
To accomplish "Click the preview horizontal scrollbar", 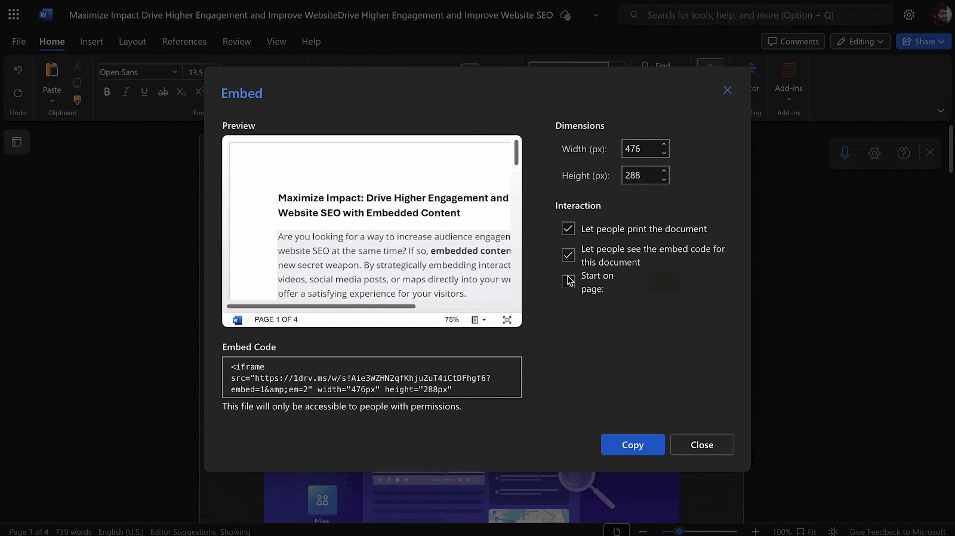I will click(321, 306).
